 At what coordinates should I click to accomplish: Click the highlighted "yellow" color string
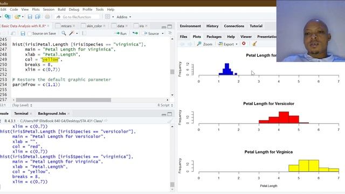(x=50, y=59)
